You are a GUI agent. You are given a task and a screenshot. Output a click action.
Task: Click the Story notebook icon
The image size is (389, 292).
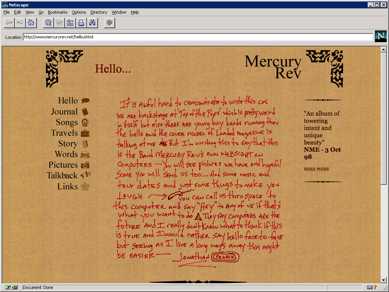(x=84, y=144)
